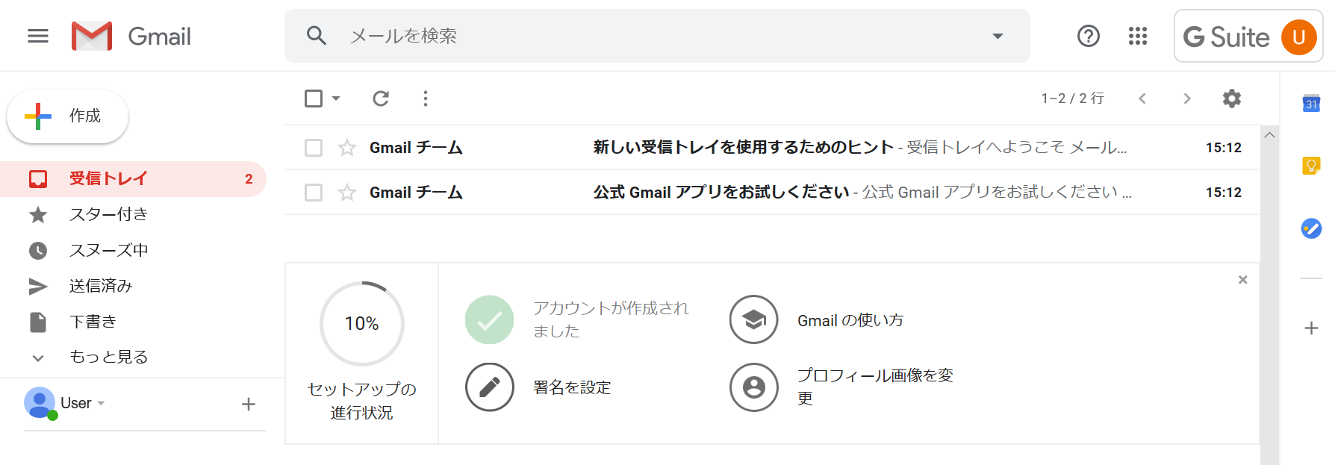
Task: Click the 署名を設定 setup link
Action: [571, 387]
